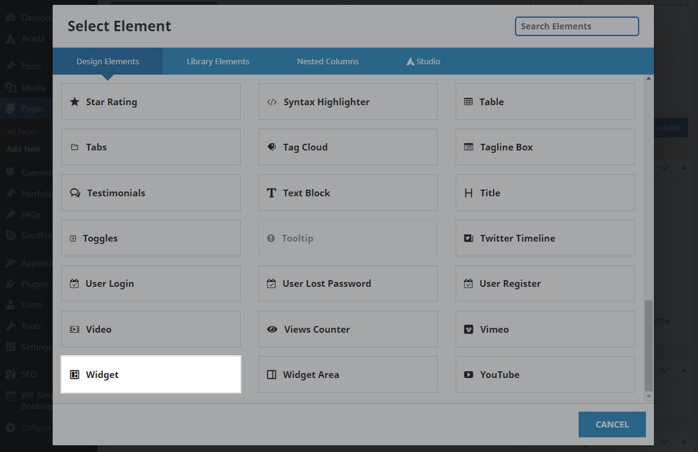Select the Testimonials speech bubble icon
This screenshot has width=698, height=452.
(75, 193)
